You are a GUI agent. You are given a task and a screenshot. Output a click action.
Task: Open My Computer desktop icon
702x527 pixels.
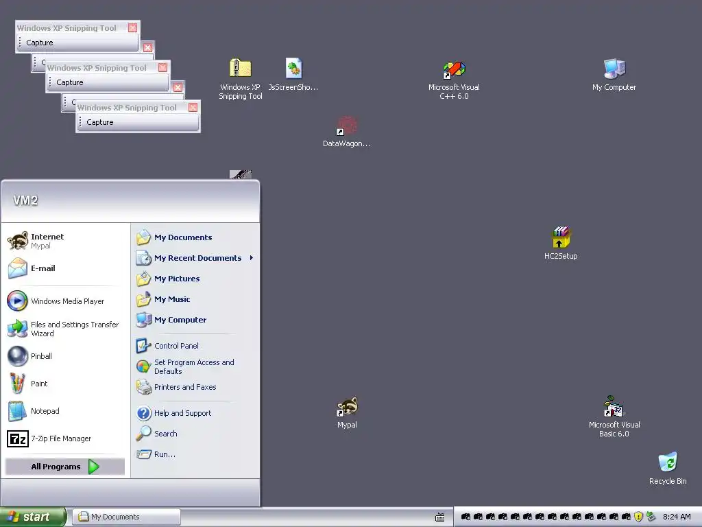point(614,74)
